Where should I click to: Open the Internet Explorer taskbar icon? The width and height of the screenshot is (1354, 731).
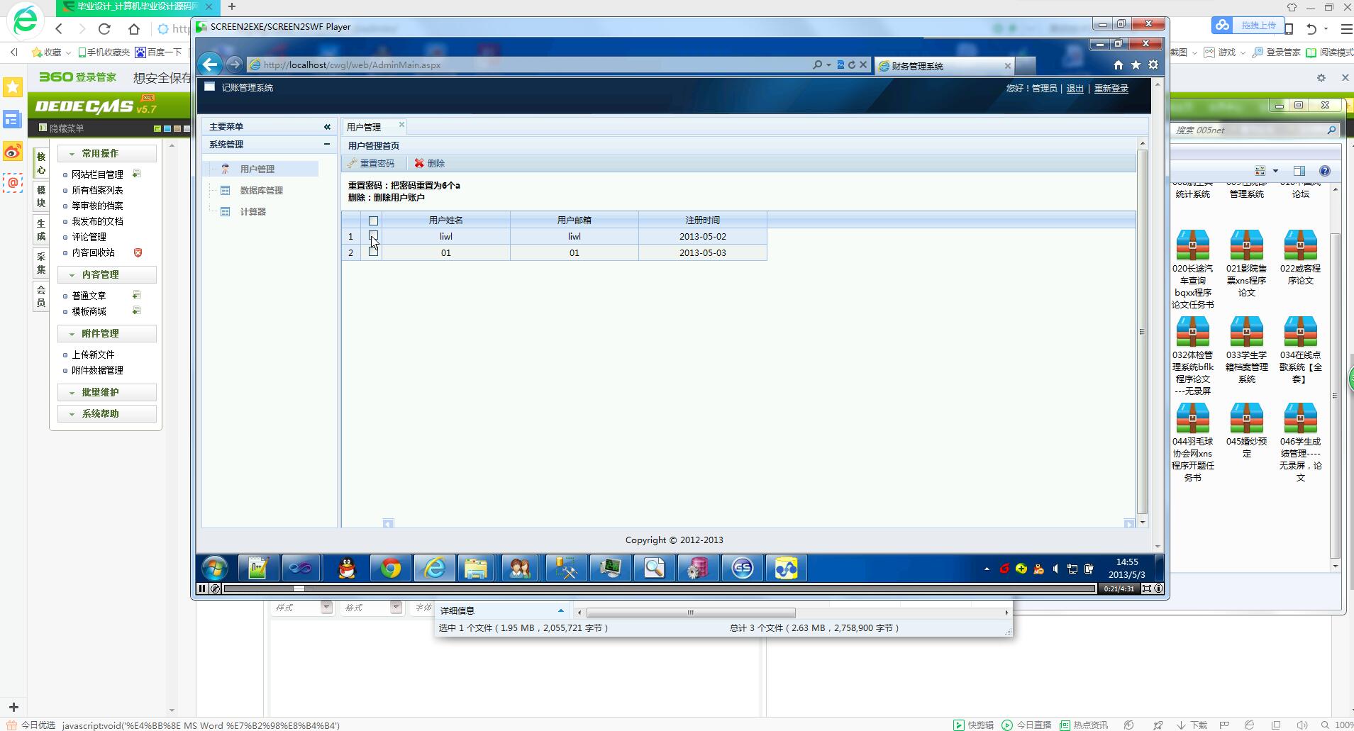pyautogui.click(x=434, y=568)
